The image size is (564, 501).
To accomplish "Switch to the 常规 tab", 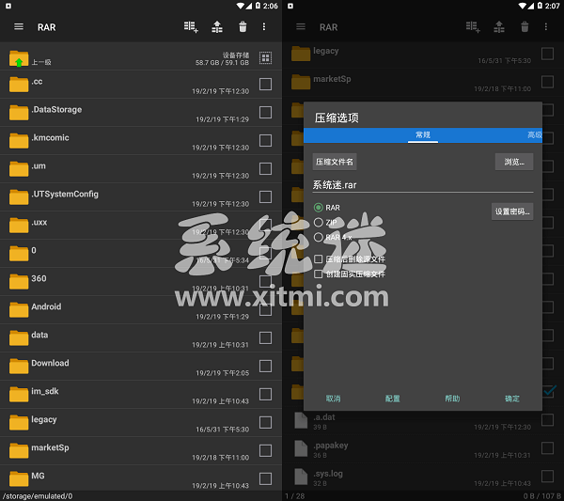I will (423, 134).
